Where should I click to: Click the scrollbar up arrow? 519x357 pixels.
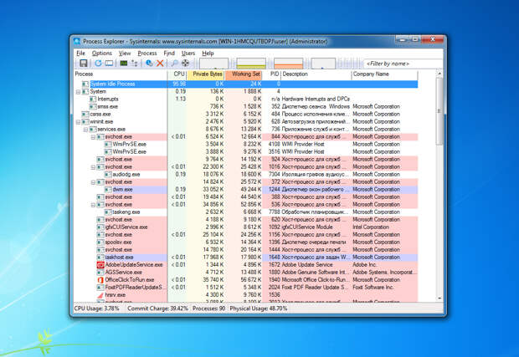click(x=439, y=74)
